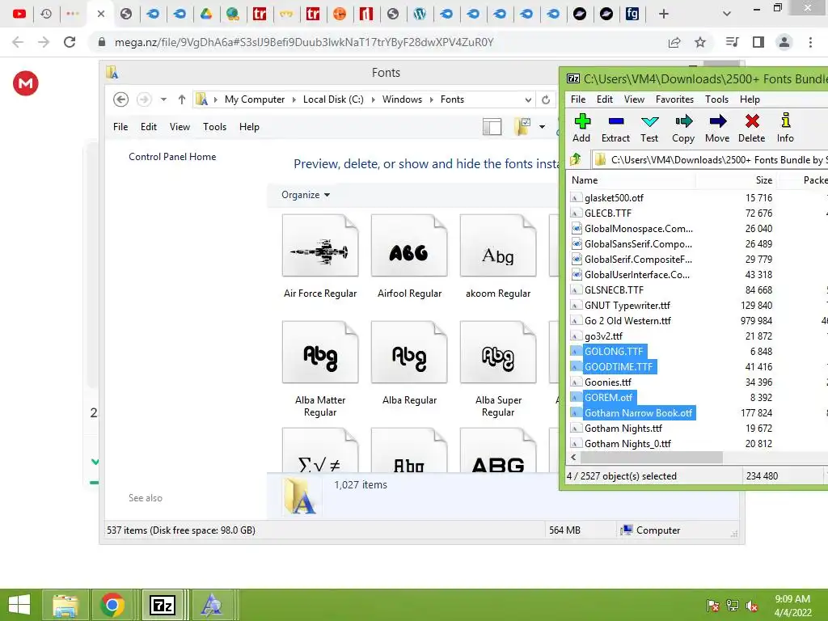Open the Favorites menu in 7-Zip
The height and width of the screenshot is (621, 828).
(x=674, y=99)
